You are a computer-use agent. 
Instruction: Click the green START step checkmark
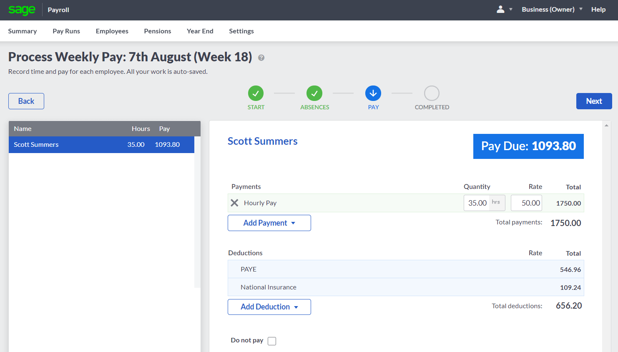[x=256, y=94]
